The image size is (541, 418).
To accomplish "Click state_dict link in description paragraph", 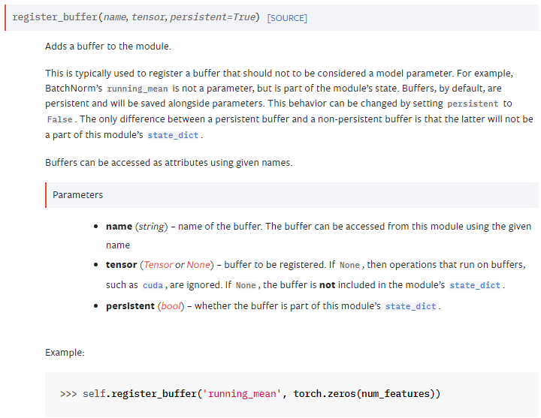I will [173, 135].
